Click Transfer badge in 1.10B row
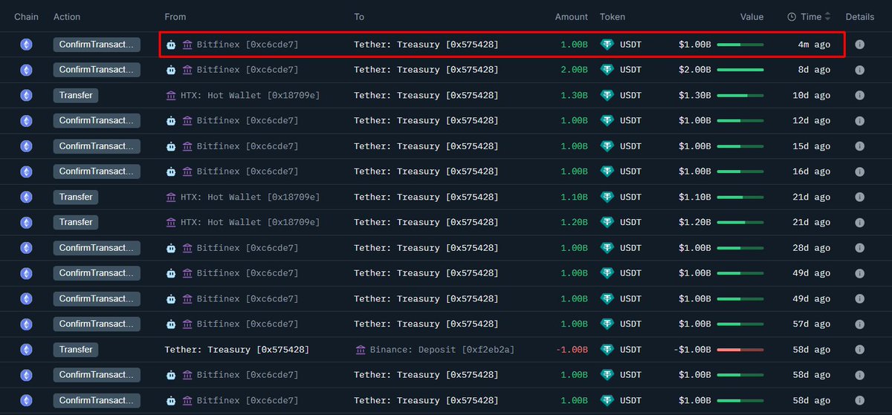Viewport: 892px width, 415px height. tap(76, 197)
